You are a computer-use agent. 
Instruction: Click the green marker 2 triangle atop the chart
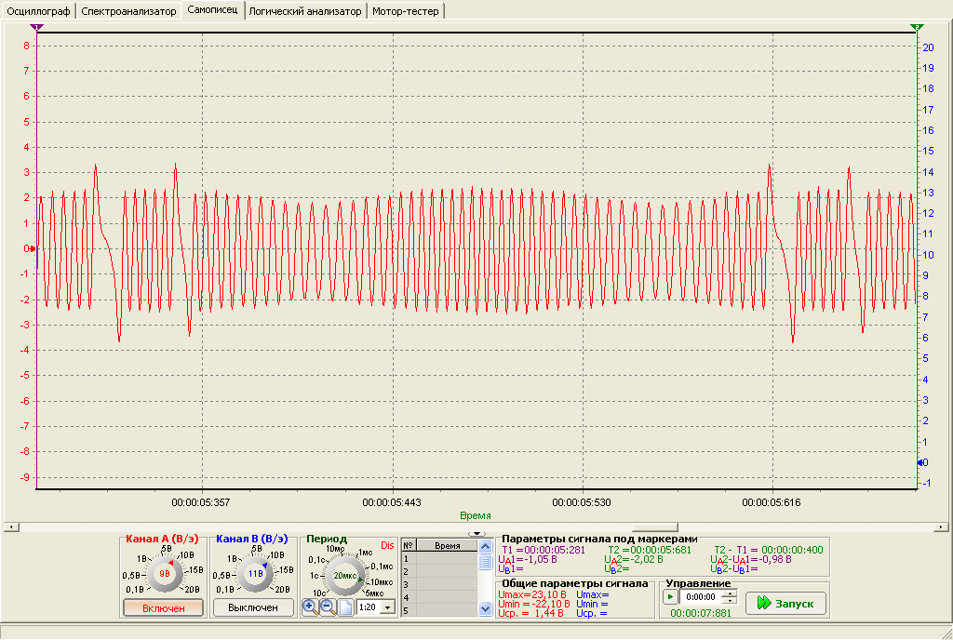(x=917, y=27)
